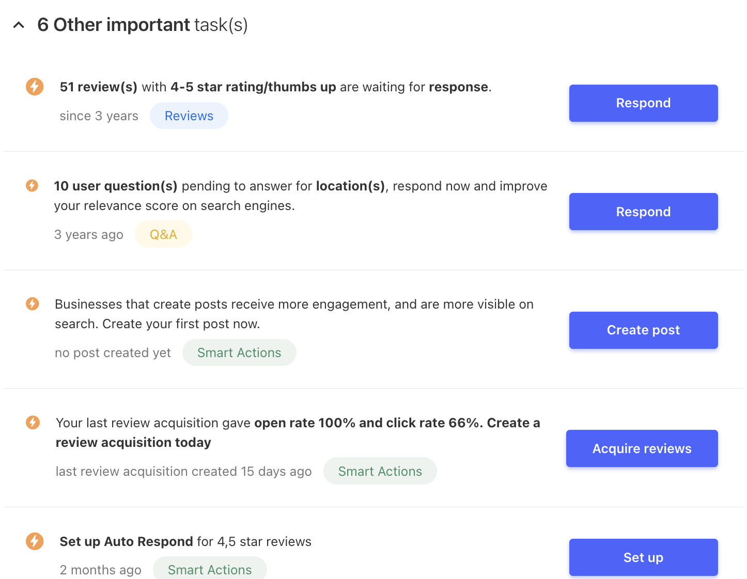
Task: Click lightning icon beside create posts task
Action: [x=33, y=303]
